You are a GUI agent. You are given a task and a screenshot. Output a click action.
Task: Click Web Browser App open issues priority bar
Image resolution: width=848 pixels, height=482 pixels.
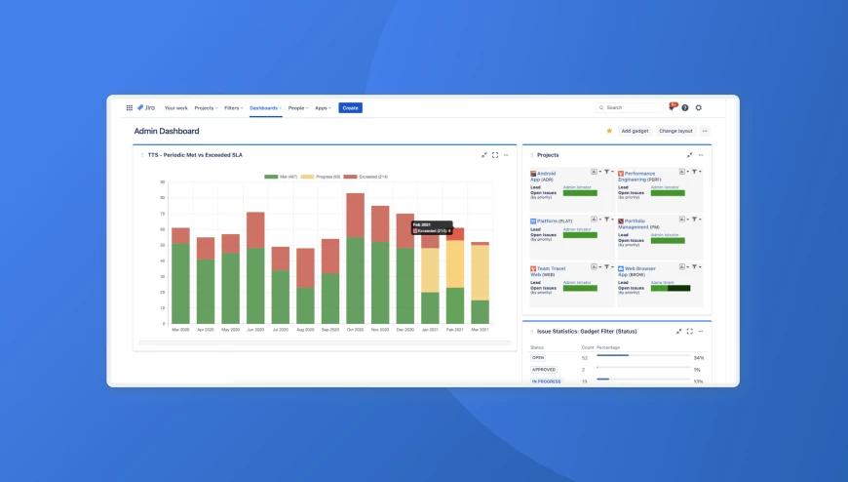[670, 288]
